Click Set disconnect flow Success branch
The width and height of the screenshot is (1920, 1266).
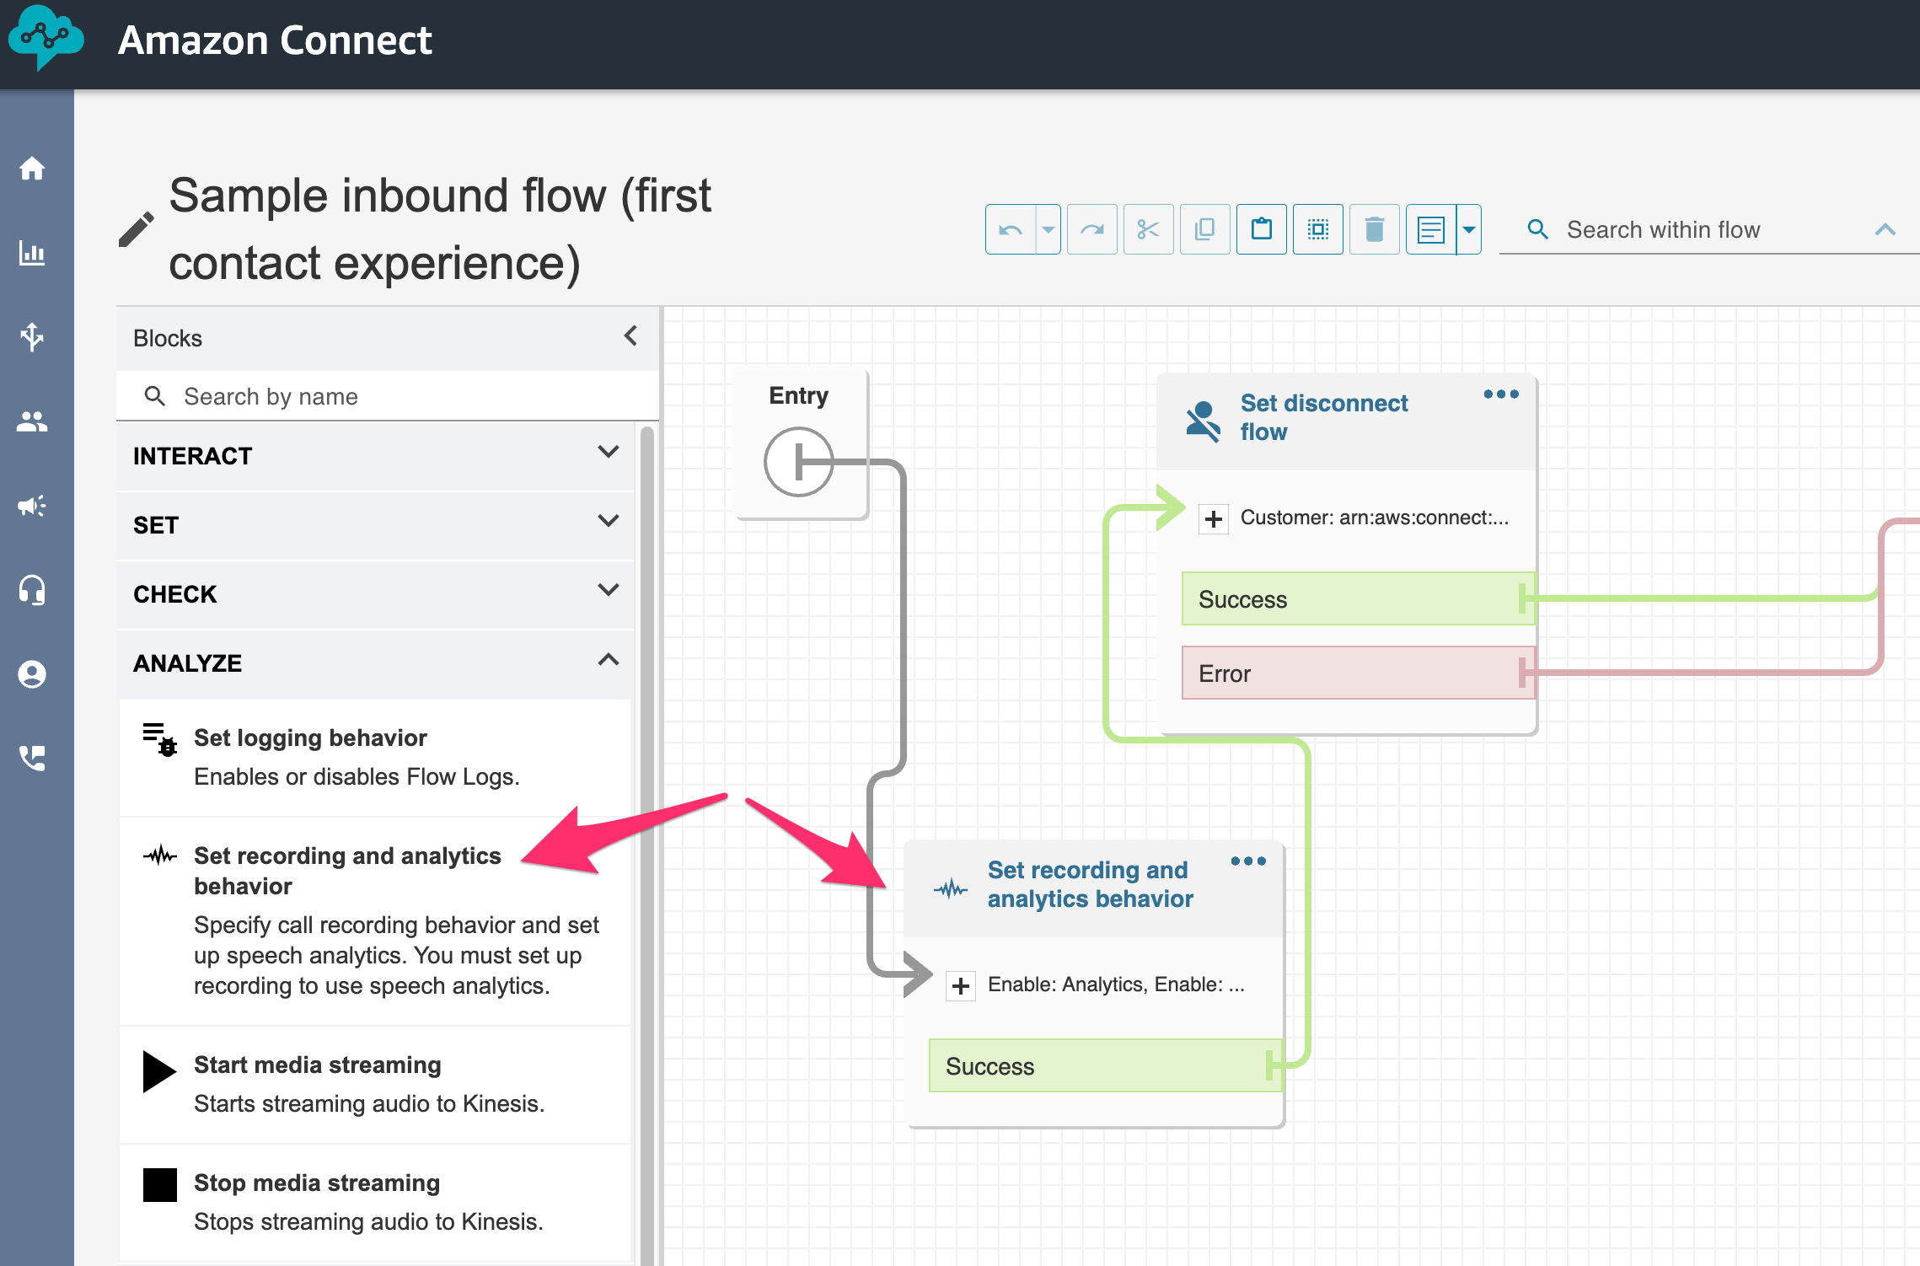(x=1357, y=599)
